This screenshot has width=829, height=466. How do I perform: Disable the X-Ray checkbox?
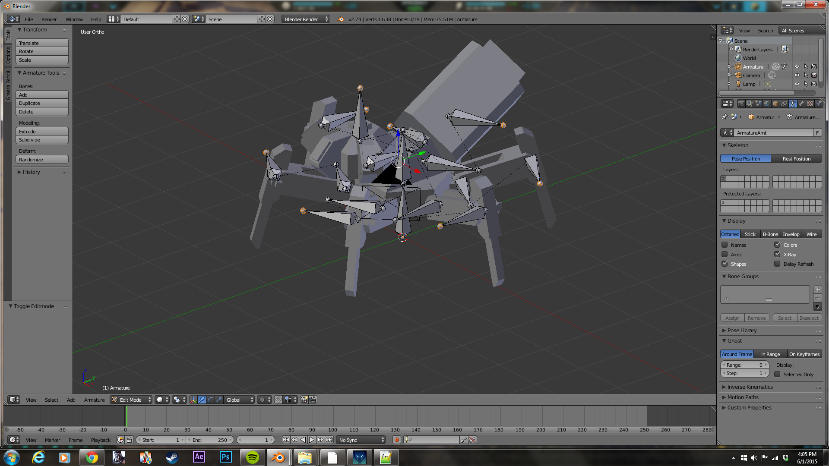click(777, 254)
